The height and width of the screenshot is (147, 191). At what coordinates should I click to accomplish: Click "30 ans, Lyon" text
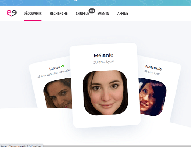[104, 62]
